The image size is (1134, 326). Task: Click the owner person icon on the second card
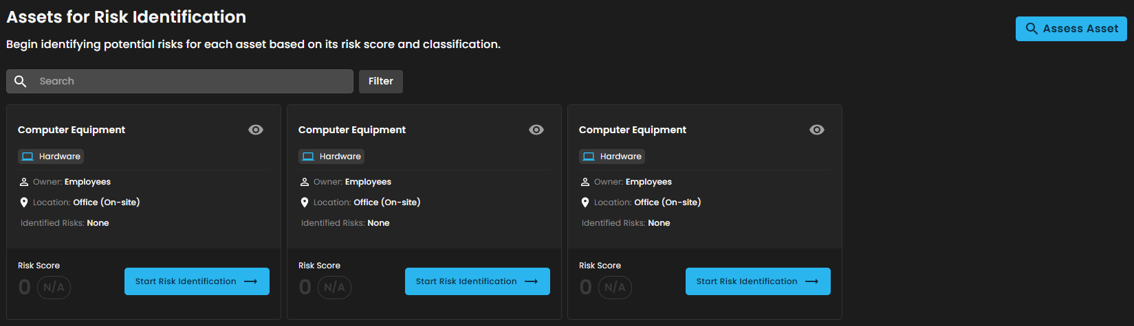tap(305, 182)
